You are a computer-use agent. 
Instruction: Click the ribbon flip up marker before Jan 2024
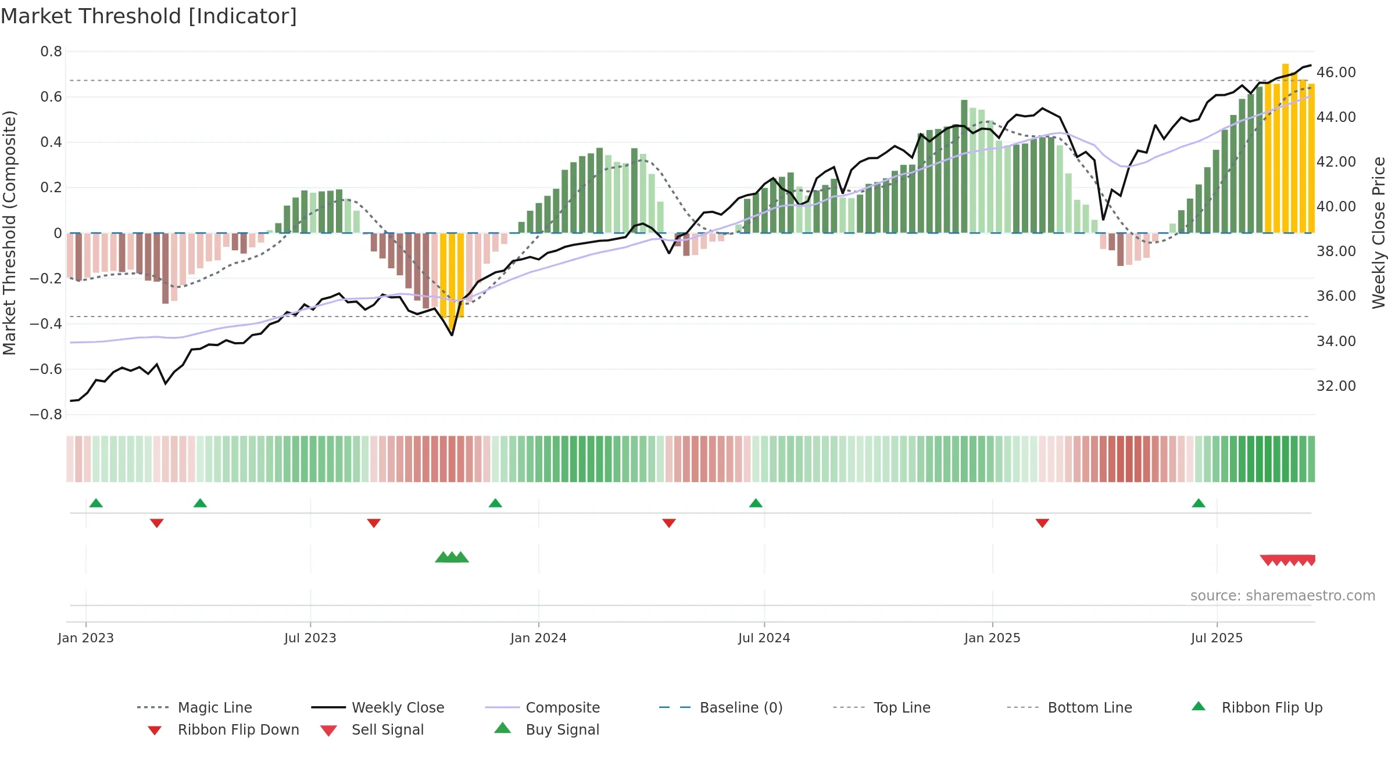pyautogui.click(x=495, y=503)
